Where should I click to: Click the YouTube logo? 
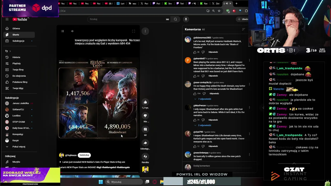click(20, 19)
